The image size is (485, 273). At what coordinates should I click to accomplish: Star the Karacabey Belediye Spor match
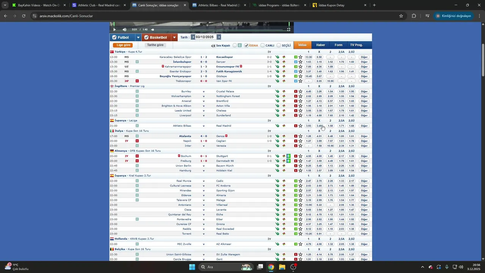tap(300, 57)
